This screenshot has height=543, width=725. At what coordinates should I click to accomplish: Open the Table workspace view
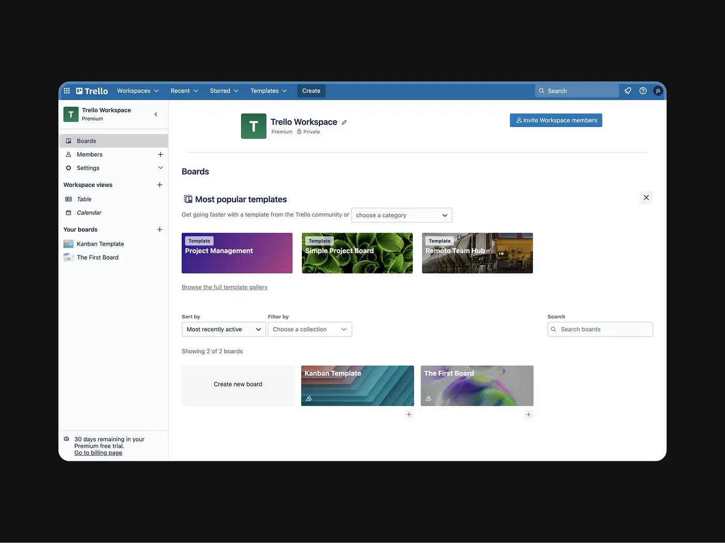[83, 199]
